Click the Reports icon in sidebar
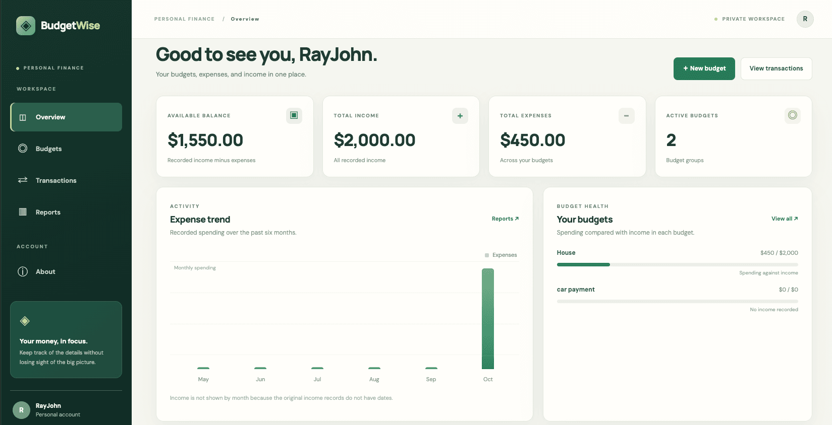 (x=23, y=212)
